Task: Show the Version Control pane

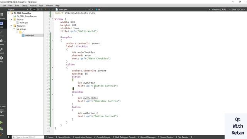Action: (x=166, y=137)
